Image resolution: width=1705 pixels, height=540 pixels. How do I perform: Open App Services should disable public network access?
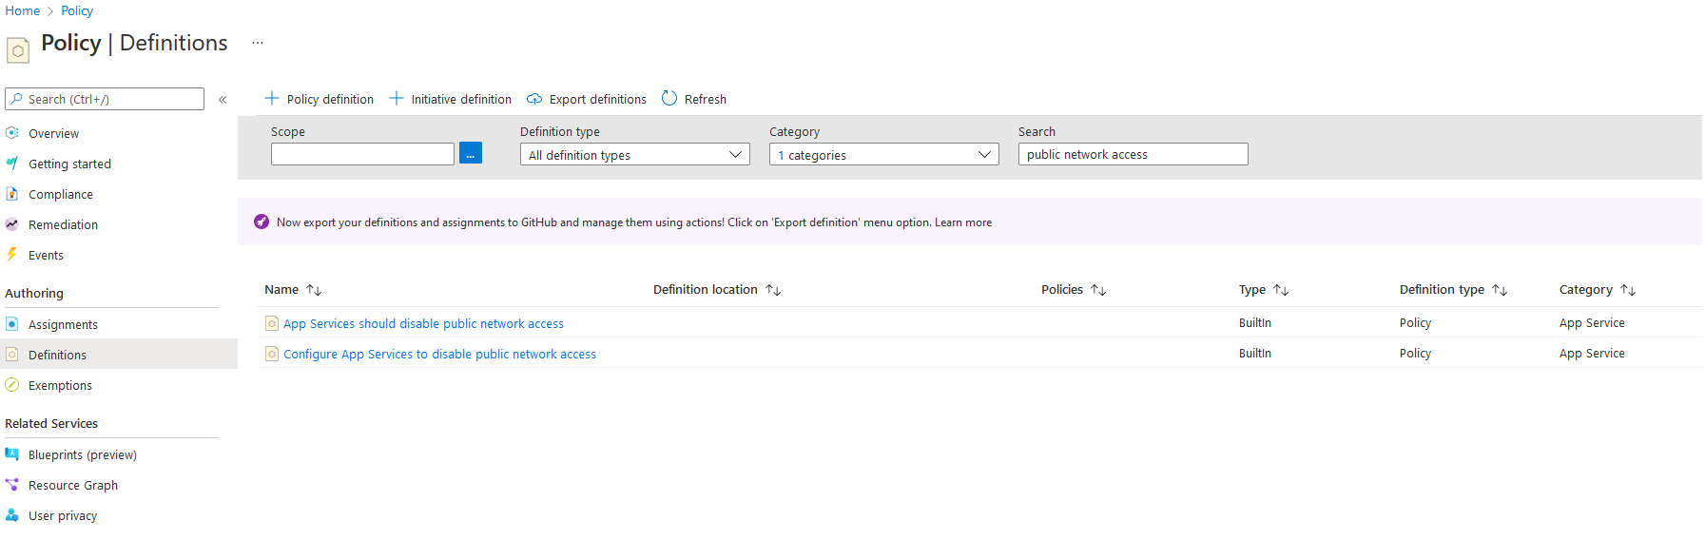[x=423, y=323]
